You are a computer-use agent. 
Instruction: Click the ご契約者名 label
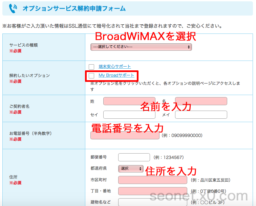(x=19, y=106)
